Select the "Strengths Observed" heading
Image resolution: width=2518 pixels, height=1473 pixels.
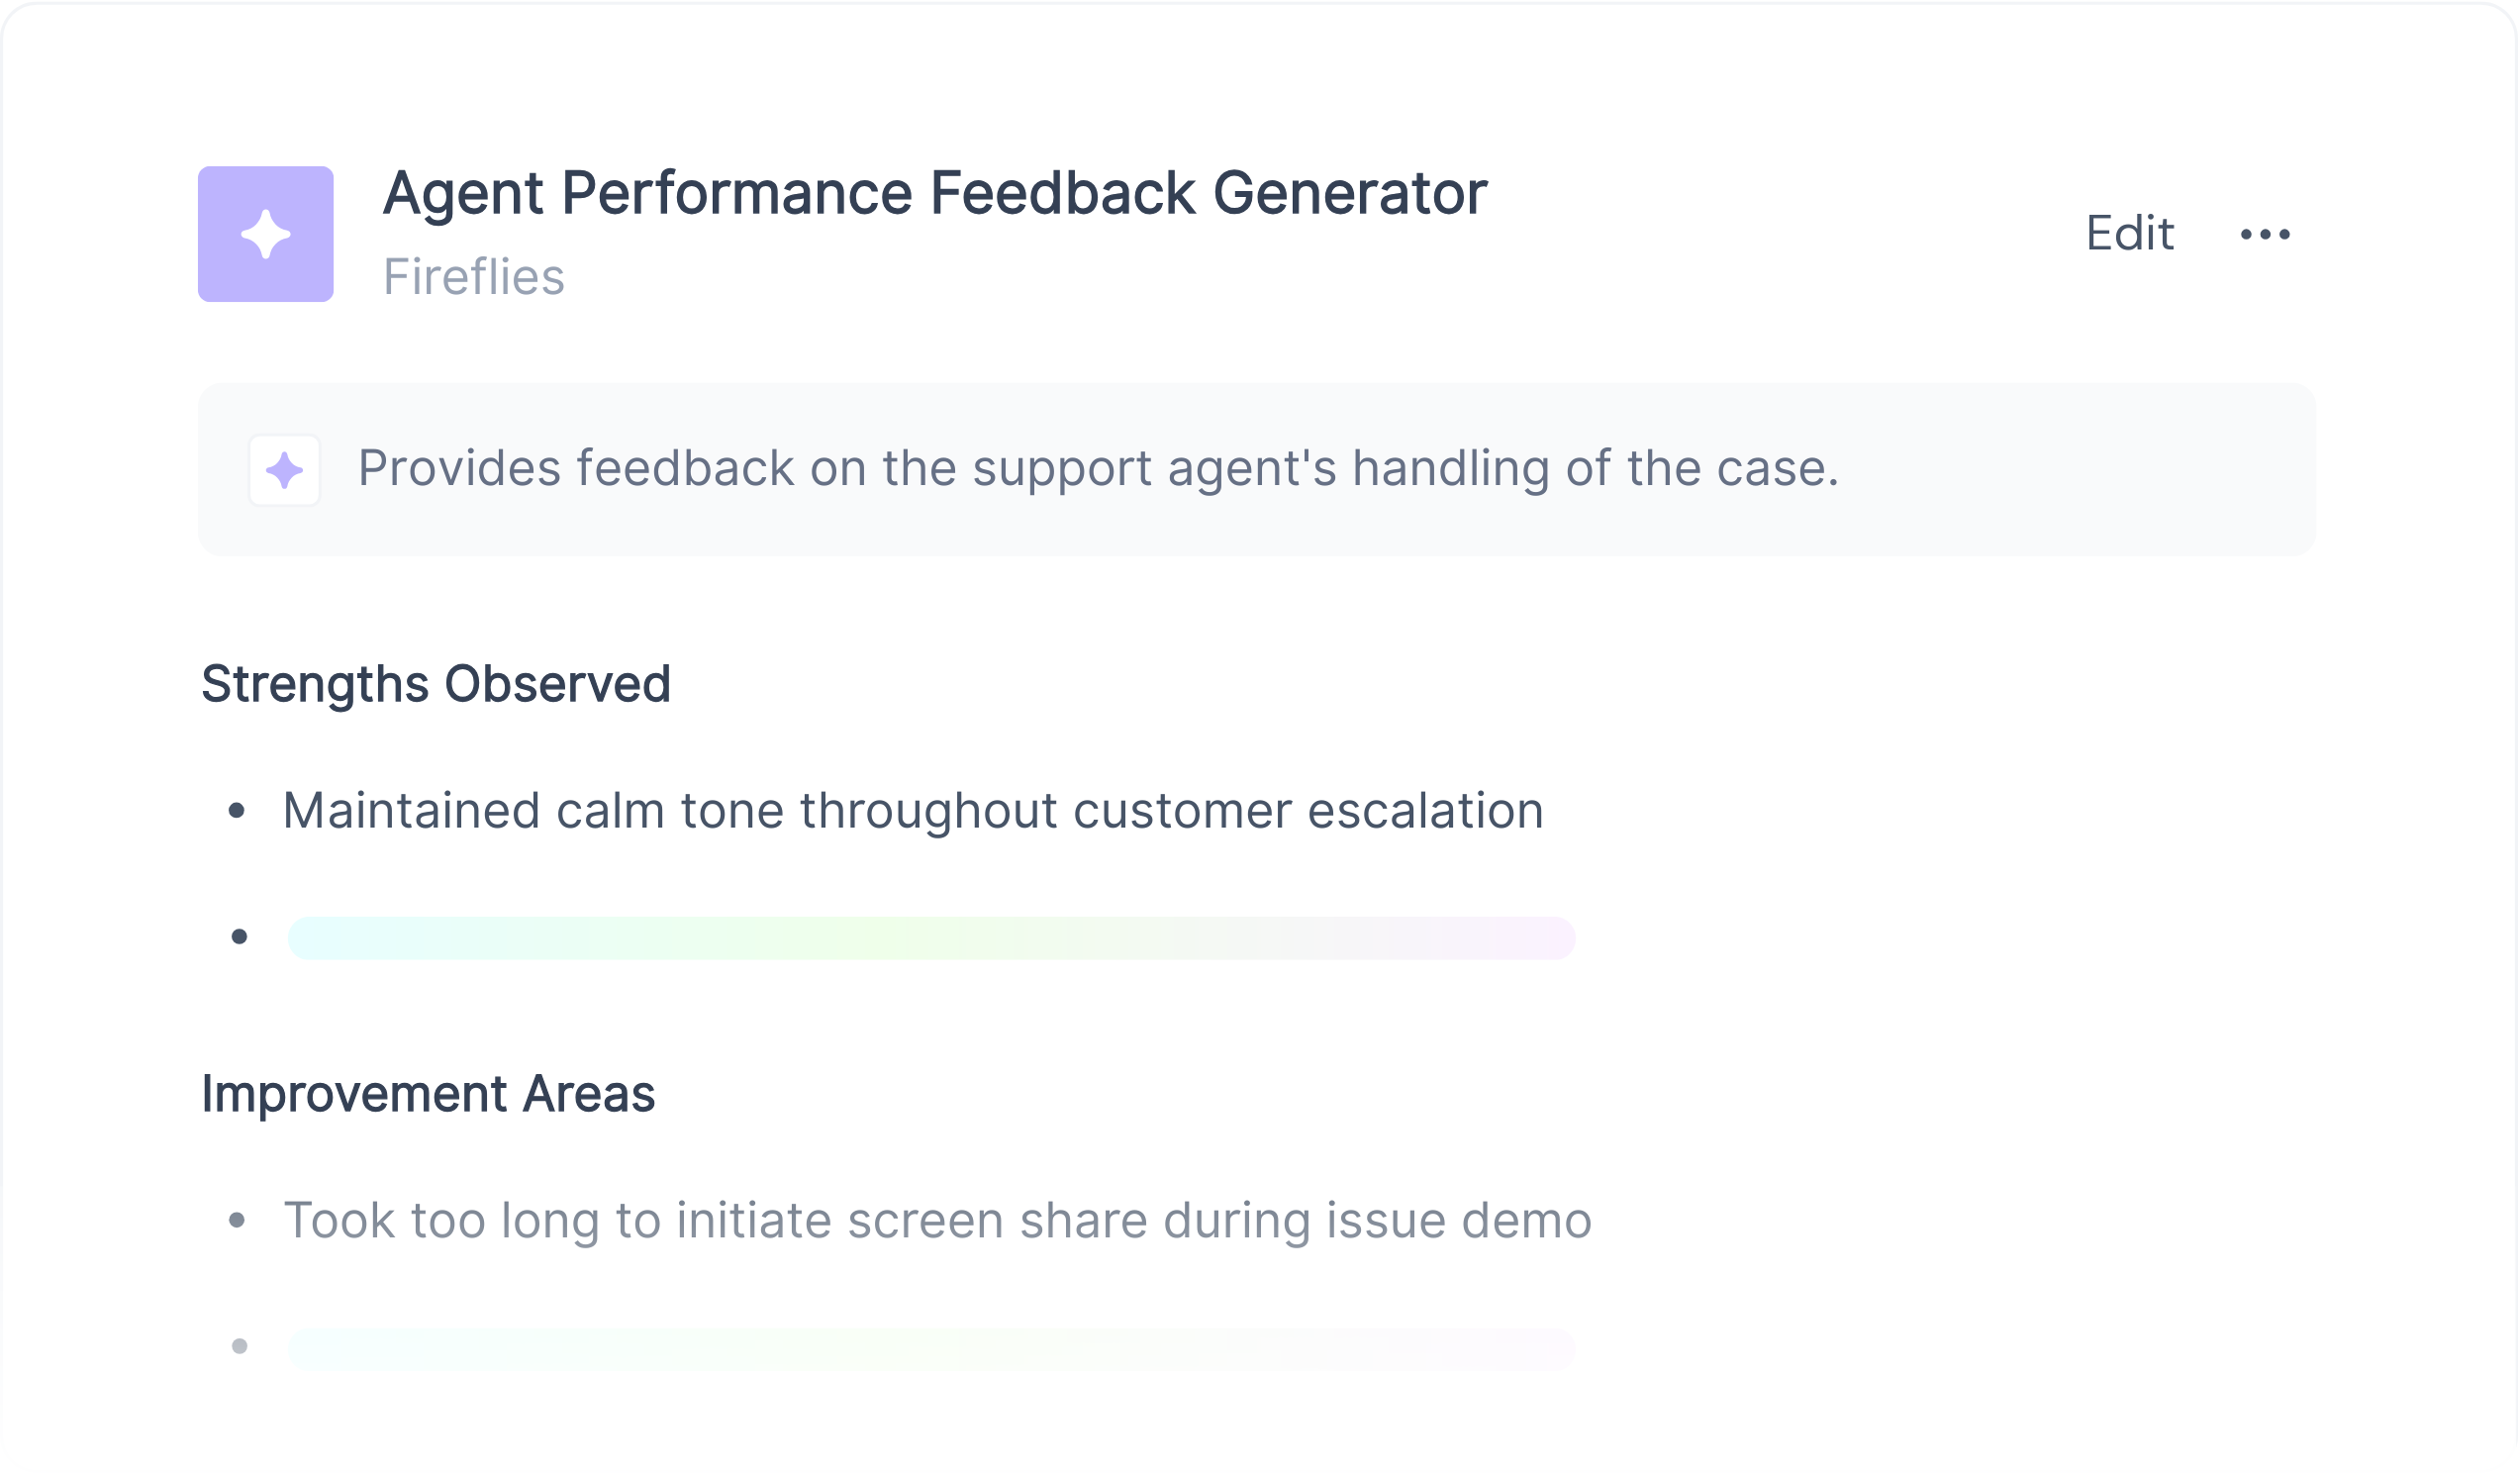pyautogui.click(x=436, y=685)
